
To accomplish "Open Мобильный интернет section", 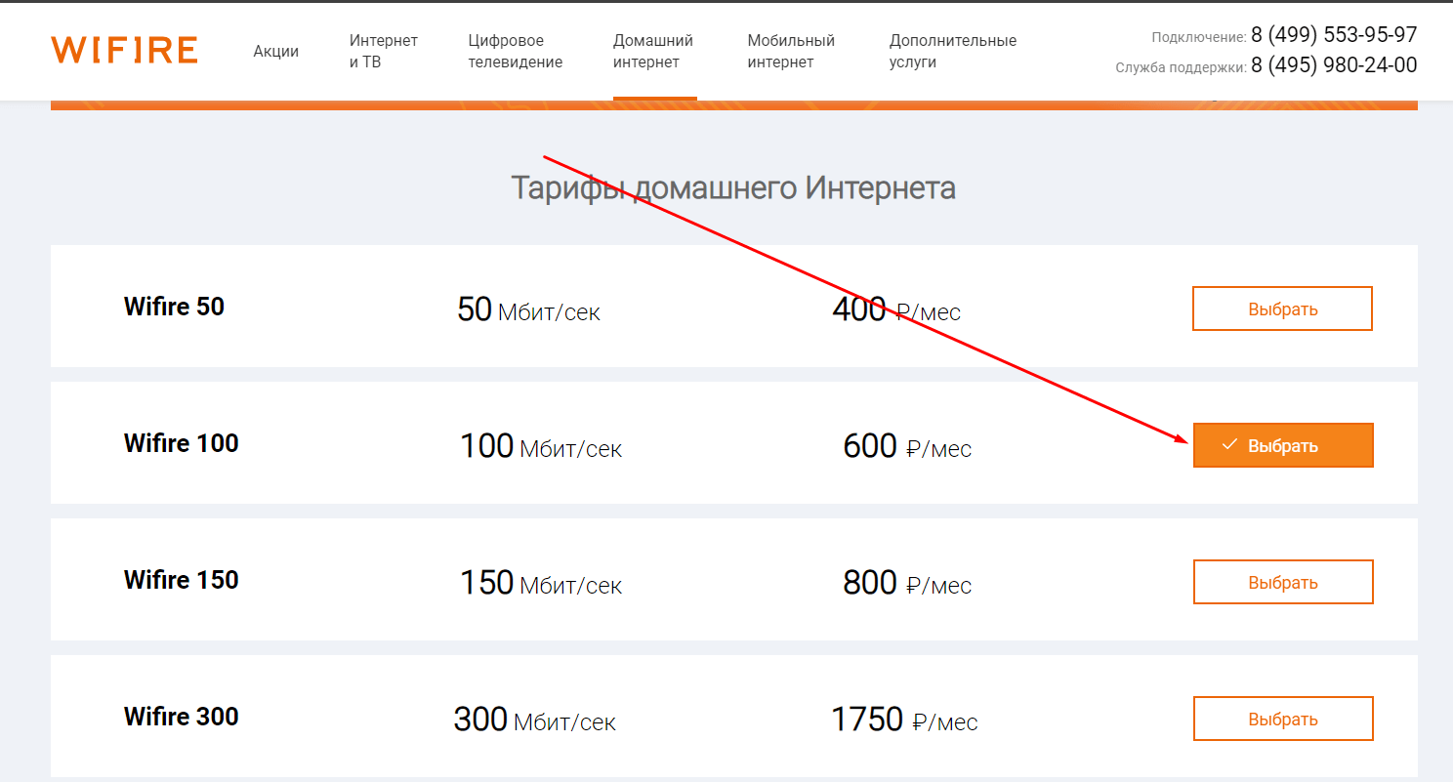I will coord(791,52).
